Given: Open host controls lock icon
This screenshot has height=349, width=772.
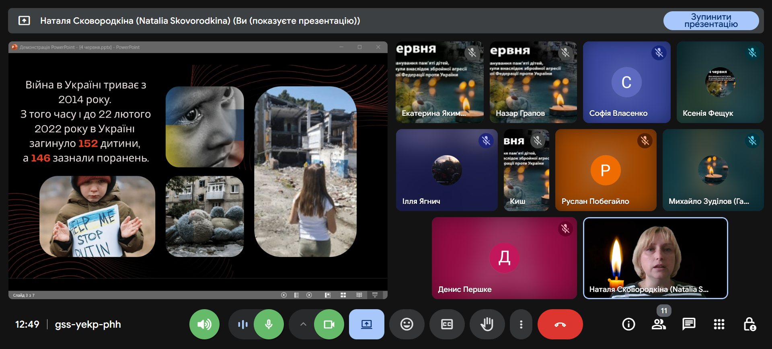Looking at the screenshot, I should click(x=749, y=324).
